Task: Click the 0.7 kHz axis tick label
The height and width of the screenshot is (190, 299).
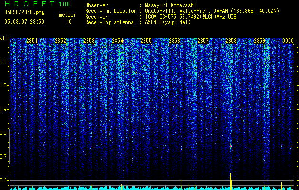Action: 4,157
